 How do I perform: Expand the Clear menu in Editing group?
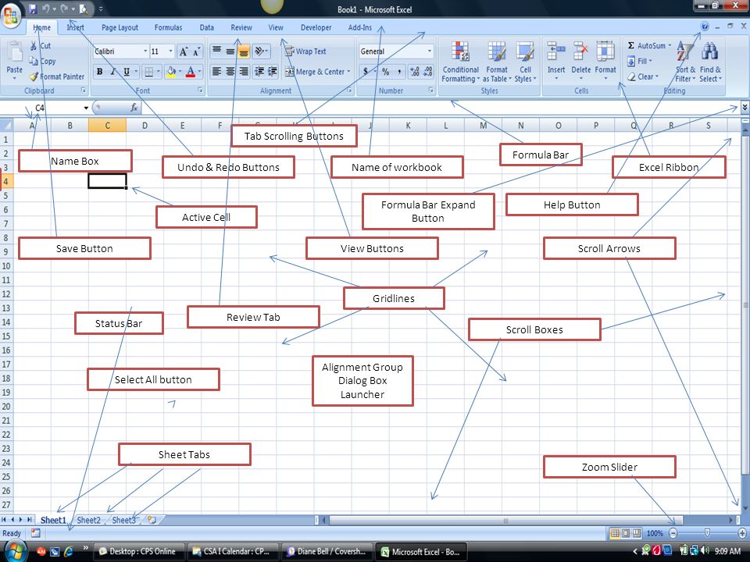[643, 76]
